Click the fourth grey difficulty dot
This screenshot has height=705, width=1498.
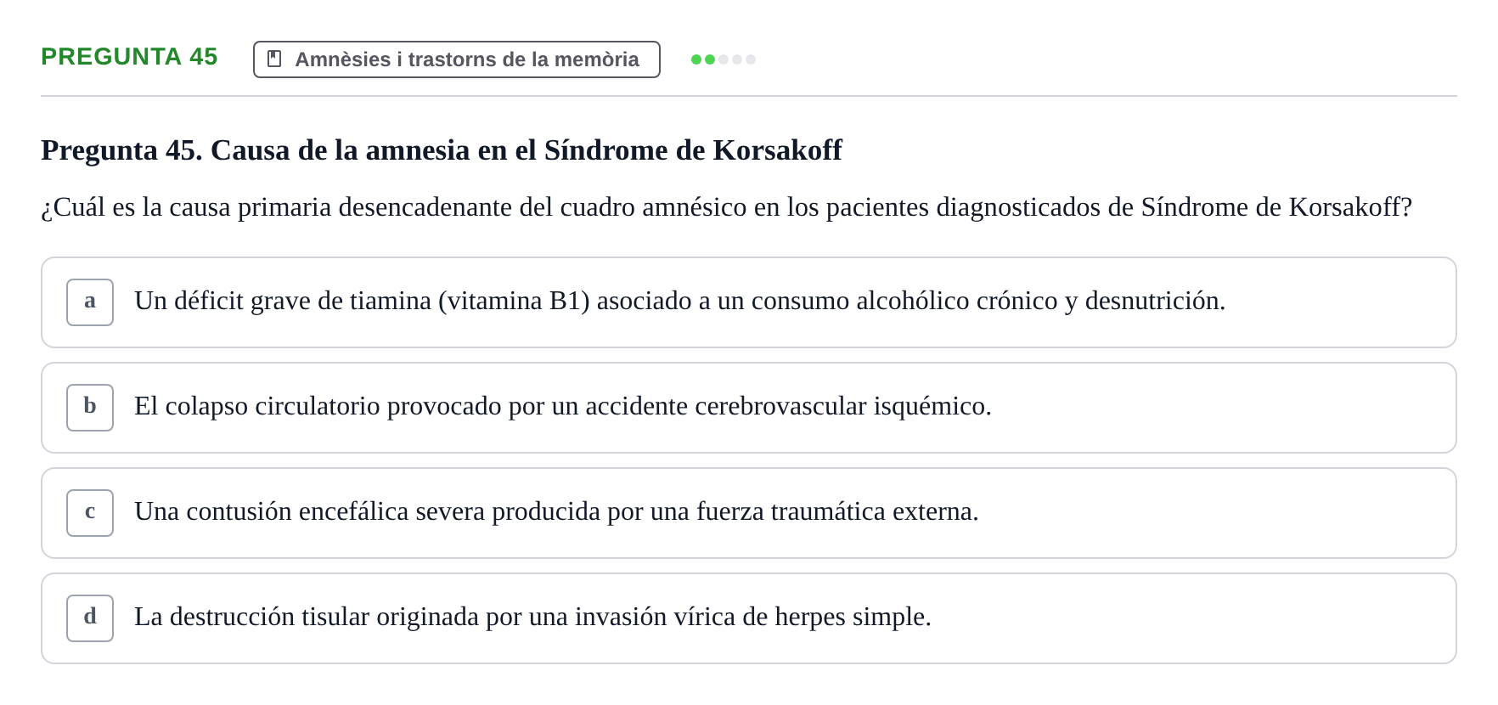tap(737, 59)
